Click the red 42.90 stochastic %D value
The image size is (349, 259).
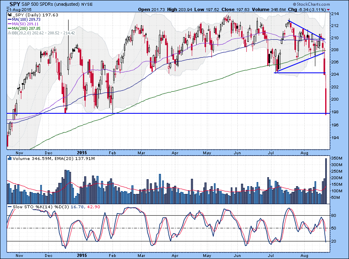click(x=94, y=207)
